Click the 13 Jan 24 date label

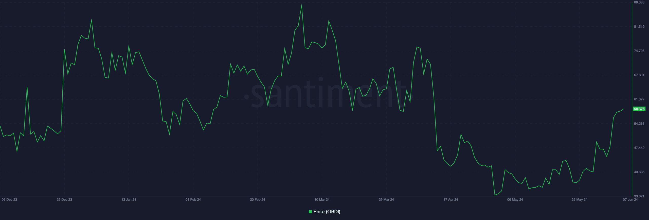(129, 200)
